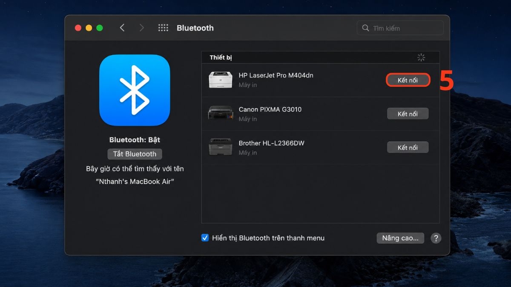Focus the 'Tìm kiếm' search field
Image resolution: width=511 pixels, height=287 pixels.
pyautogui.click(x=400, y=28)
